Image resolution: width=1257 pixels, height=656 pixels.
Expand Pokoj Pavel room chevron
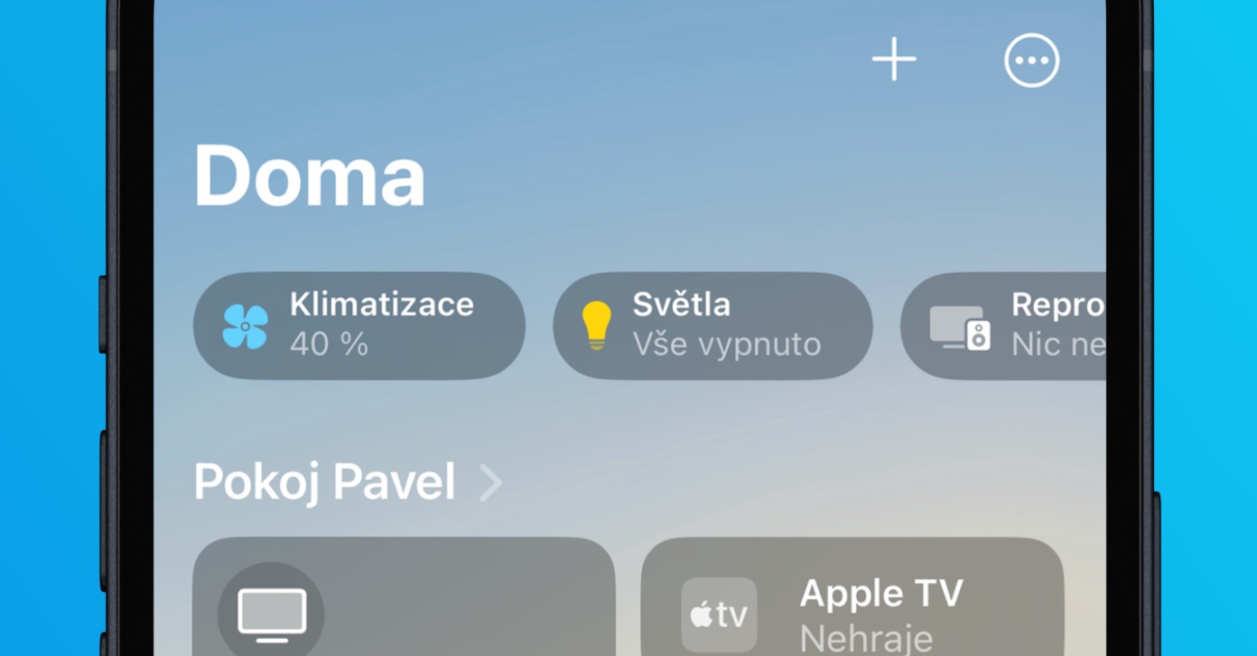(490, 483)
